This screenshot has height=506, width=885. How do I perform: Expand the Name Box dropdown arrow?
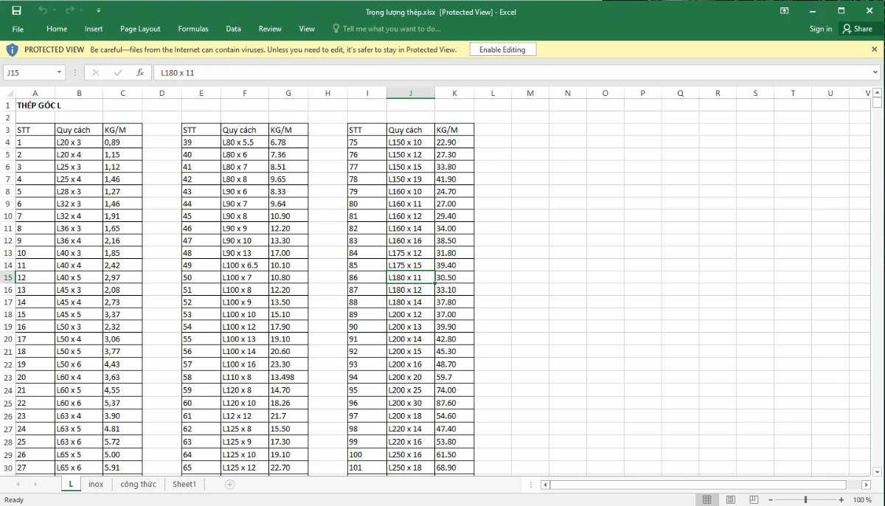click(x=60, y=72)
